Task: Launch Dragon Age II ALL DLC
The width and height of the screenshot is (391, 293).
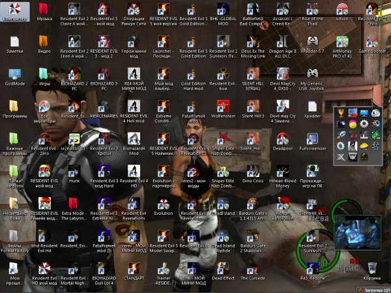Action: pyautogui.click(x=283, y=47)
